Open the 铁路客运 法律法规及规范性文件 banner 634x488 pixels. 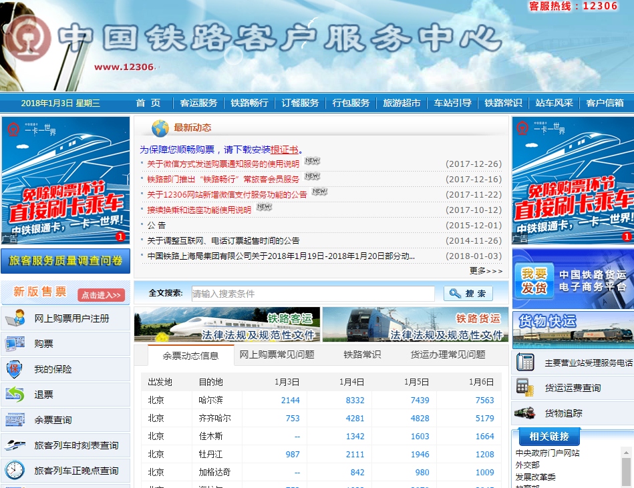(x=227, y=324)
